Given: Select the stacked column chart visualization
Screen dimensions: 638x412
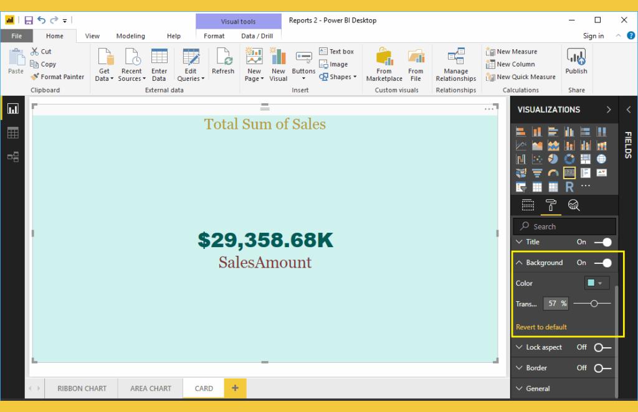Looking at the screenshot, I should pyautogui.click(x=536, y=132).
